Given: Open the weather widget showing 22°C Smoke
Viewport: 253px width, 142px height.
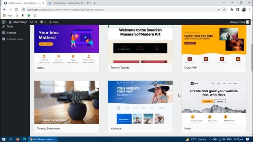Looking at the screenshot, I should pos(196,139).
